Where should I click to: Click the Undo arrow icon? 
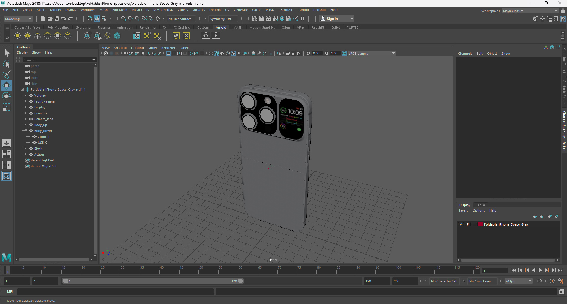(x=63, y=19)
